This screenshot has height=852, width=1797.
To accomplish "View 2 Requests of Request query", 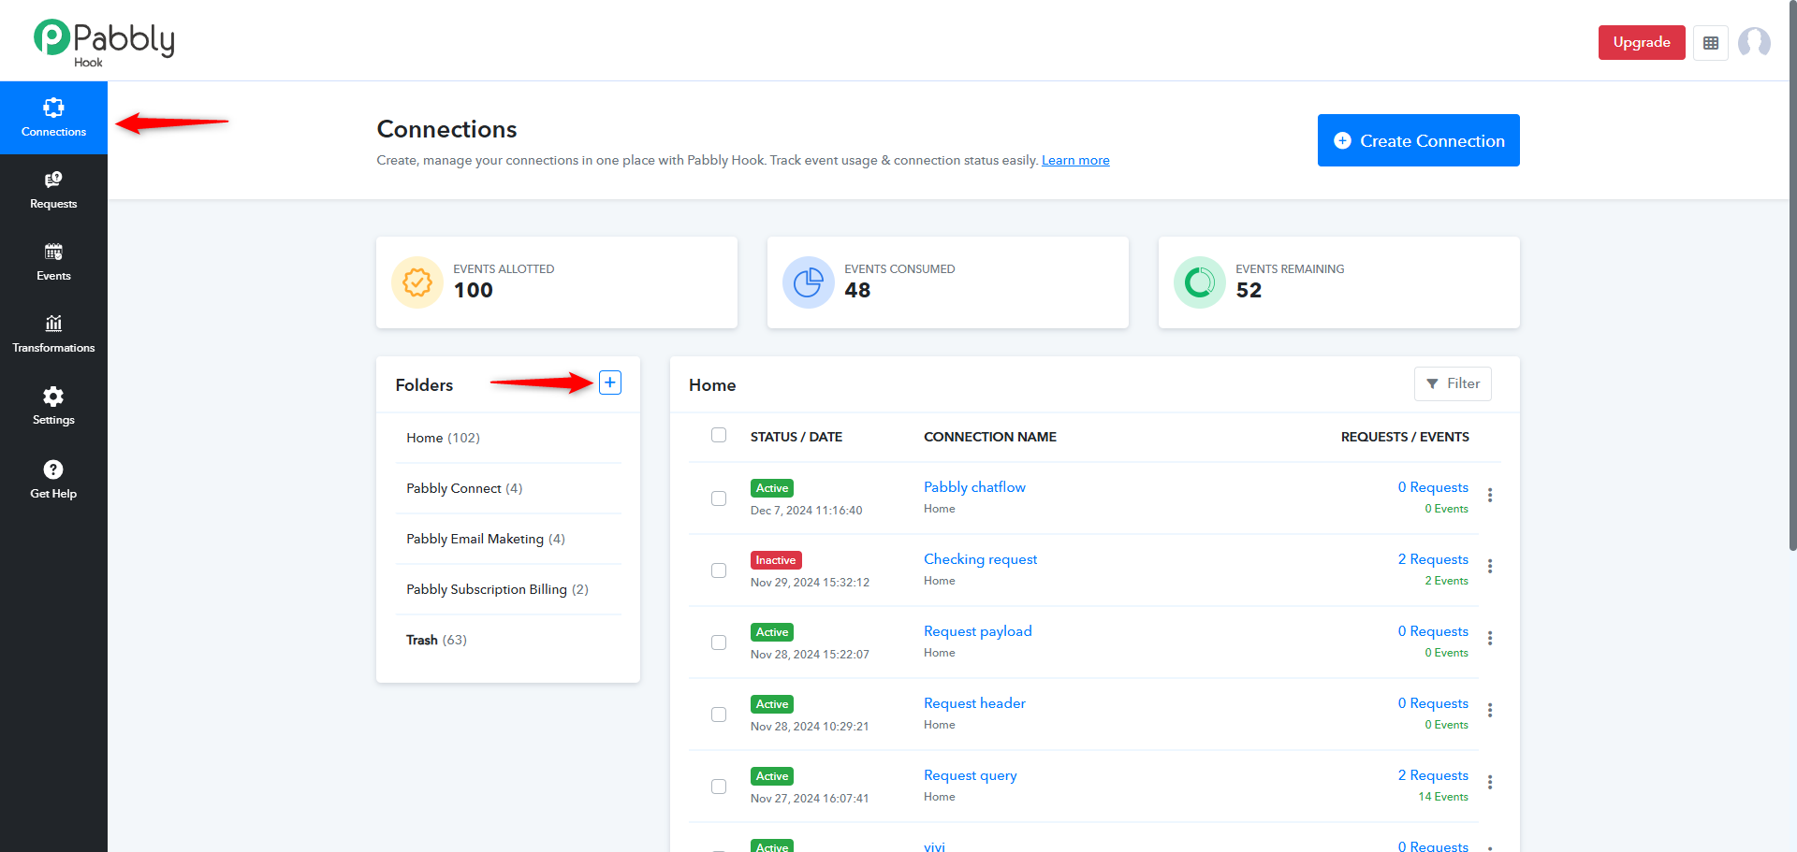I will point(1433,775).
